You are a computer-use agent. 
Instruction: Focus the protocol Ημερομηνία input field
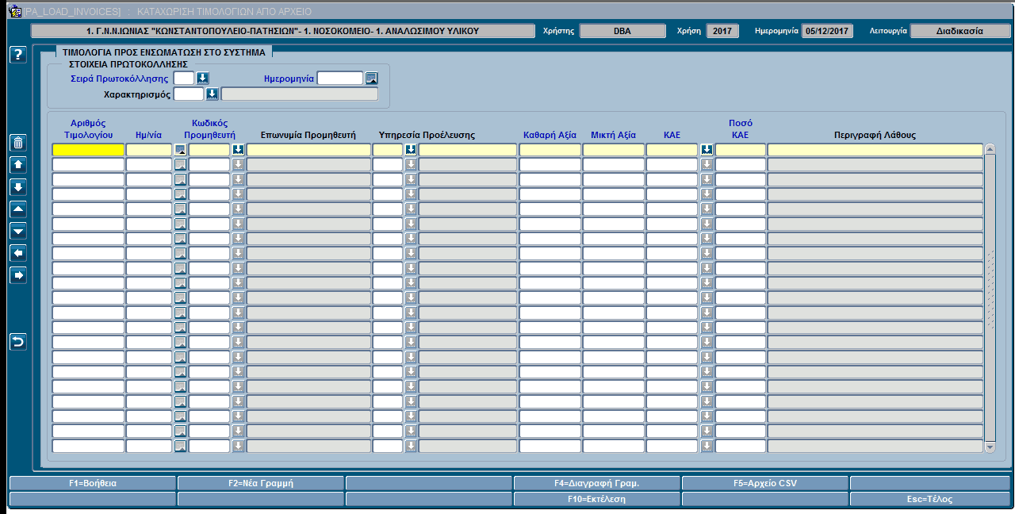click(339, 78)
